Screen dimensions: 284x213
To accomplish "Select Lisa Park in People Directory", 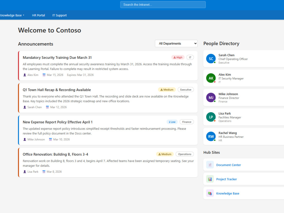I will pyautogui.click(x=244, y=117).
